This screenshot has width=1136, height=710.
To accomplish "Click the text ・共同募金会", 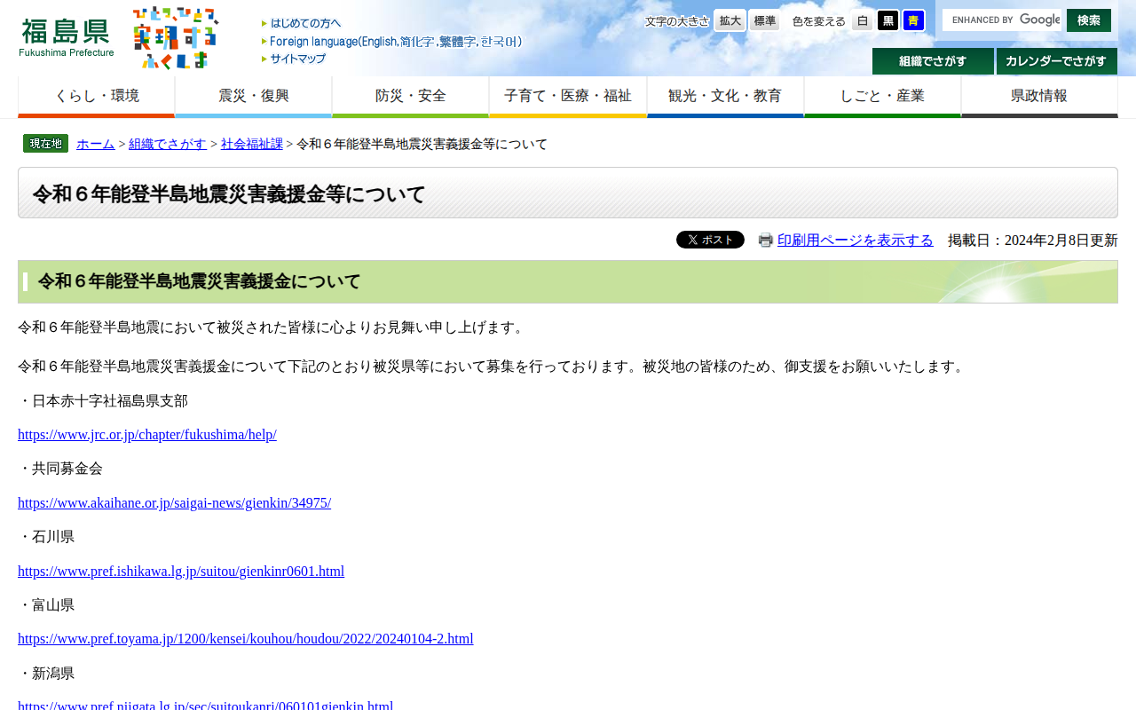I will coord(60,469).
